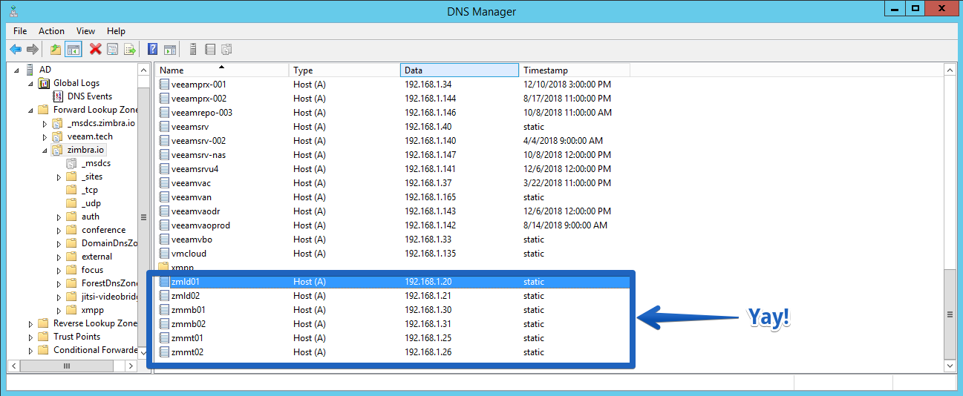Click the host record icon beside veeamprx-001
Viewport: 963px width, 396px height.
coord(164,85)
